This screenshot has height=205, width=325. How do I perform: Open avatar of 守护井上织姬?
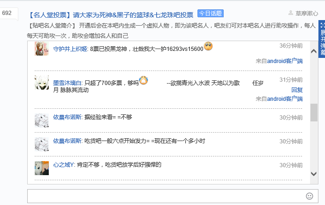coord(42,49)
